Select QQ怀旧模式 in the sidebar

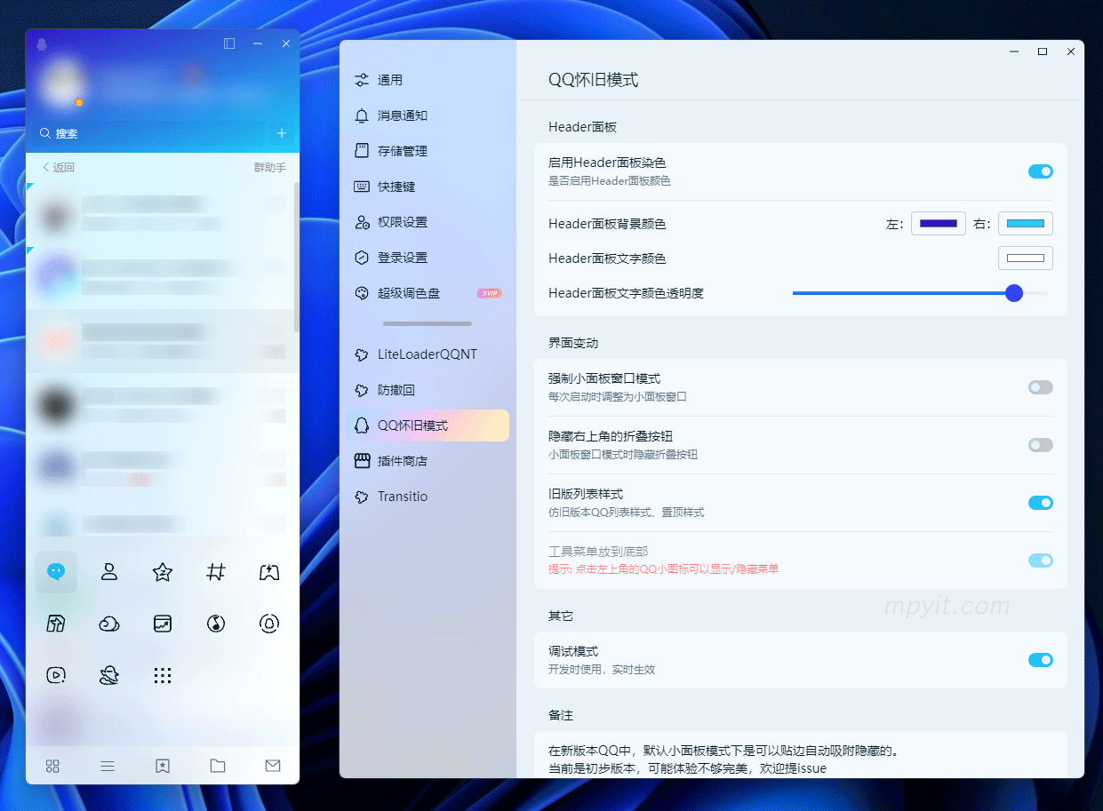[x=428, y=425]
